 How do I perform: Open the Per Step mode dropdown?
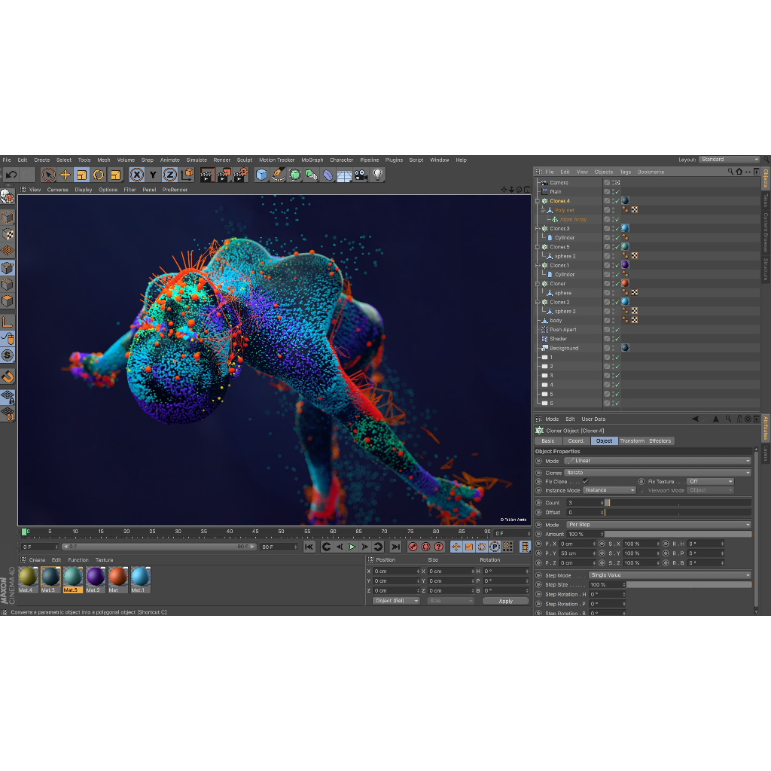tap(658, 525)
